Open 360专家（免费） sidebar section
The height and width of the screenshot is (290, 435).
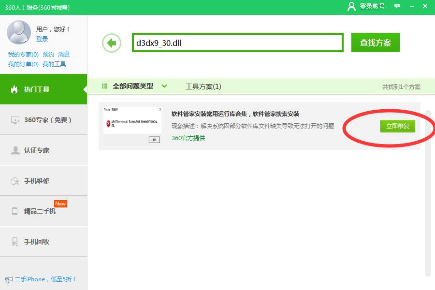click(43, 120)
